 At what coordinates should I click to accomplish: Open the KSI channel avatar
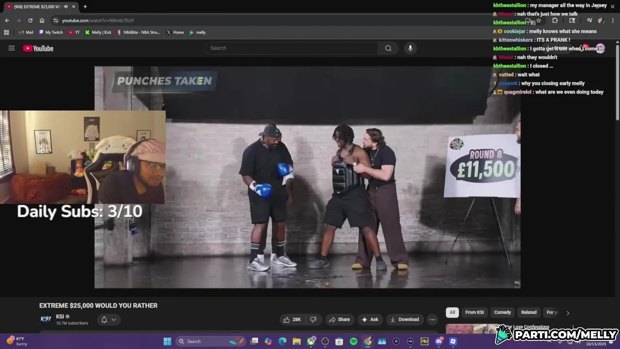(46, 319)
